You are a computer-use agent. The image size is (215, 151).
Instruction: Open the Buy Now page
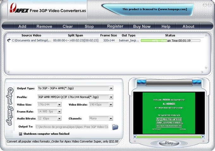(142, 26)
